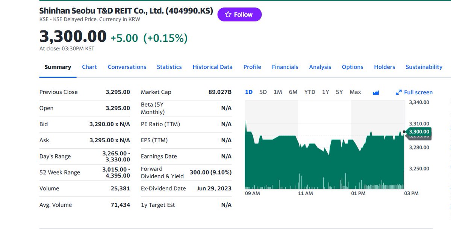Switch to the Chart tab
The width and height of the screenshot is (451, 229).
coord(89,67)
